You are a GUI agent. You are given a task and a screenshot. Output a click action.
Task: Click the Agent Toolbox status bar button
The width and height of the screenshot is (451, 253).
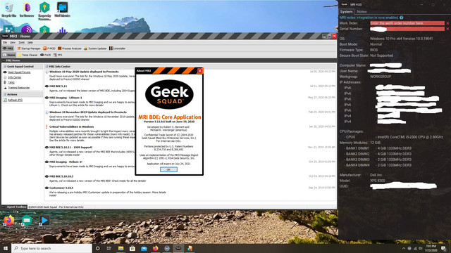[x=14, y=207]
